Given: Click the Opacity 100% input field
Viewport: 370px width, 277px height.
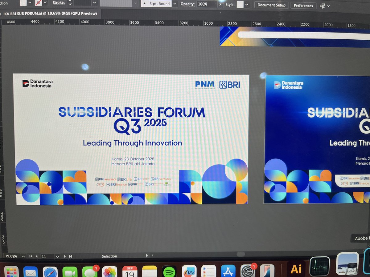Looking at the screenshot, I should tap(207, 4).
